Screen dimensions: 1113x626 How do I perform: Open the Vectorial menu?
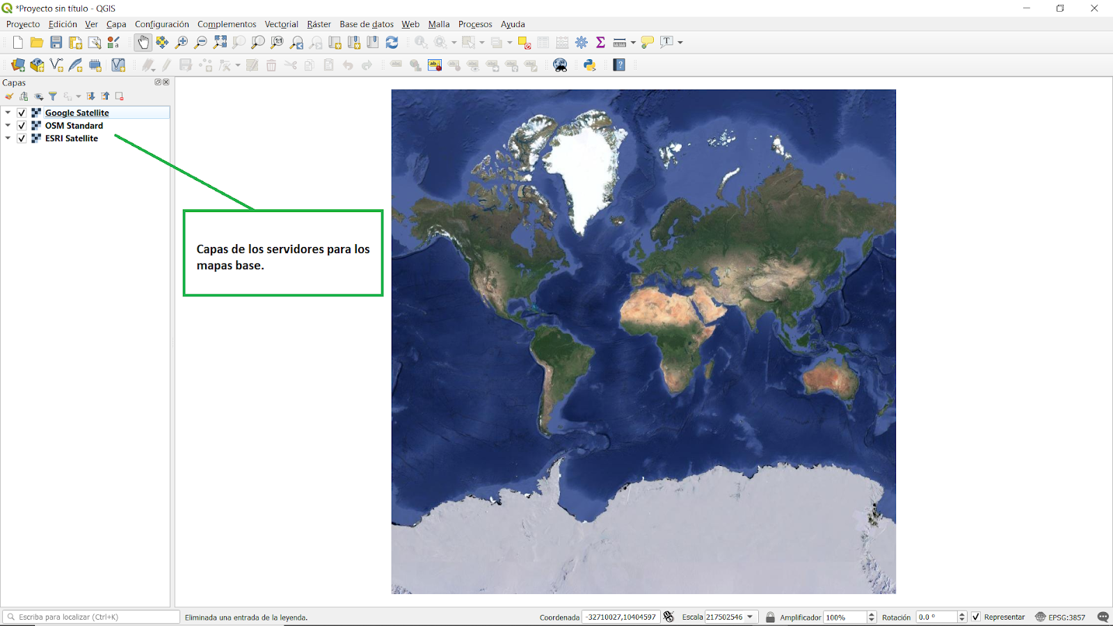(x=281, y=24)
